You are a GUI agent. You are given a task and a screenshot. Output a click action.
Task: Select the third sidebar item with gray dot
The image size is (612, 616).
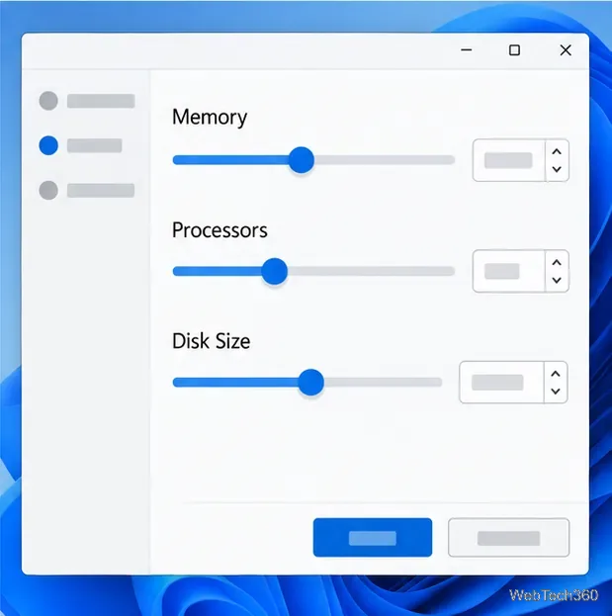click(x=87, y=190)
